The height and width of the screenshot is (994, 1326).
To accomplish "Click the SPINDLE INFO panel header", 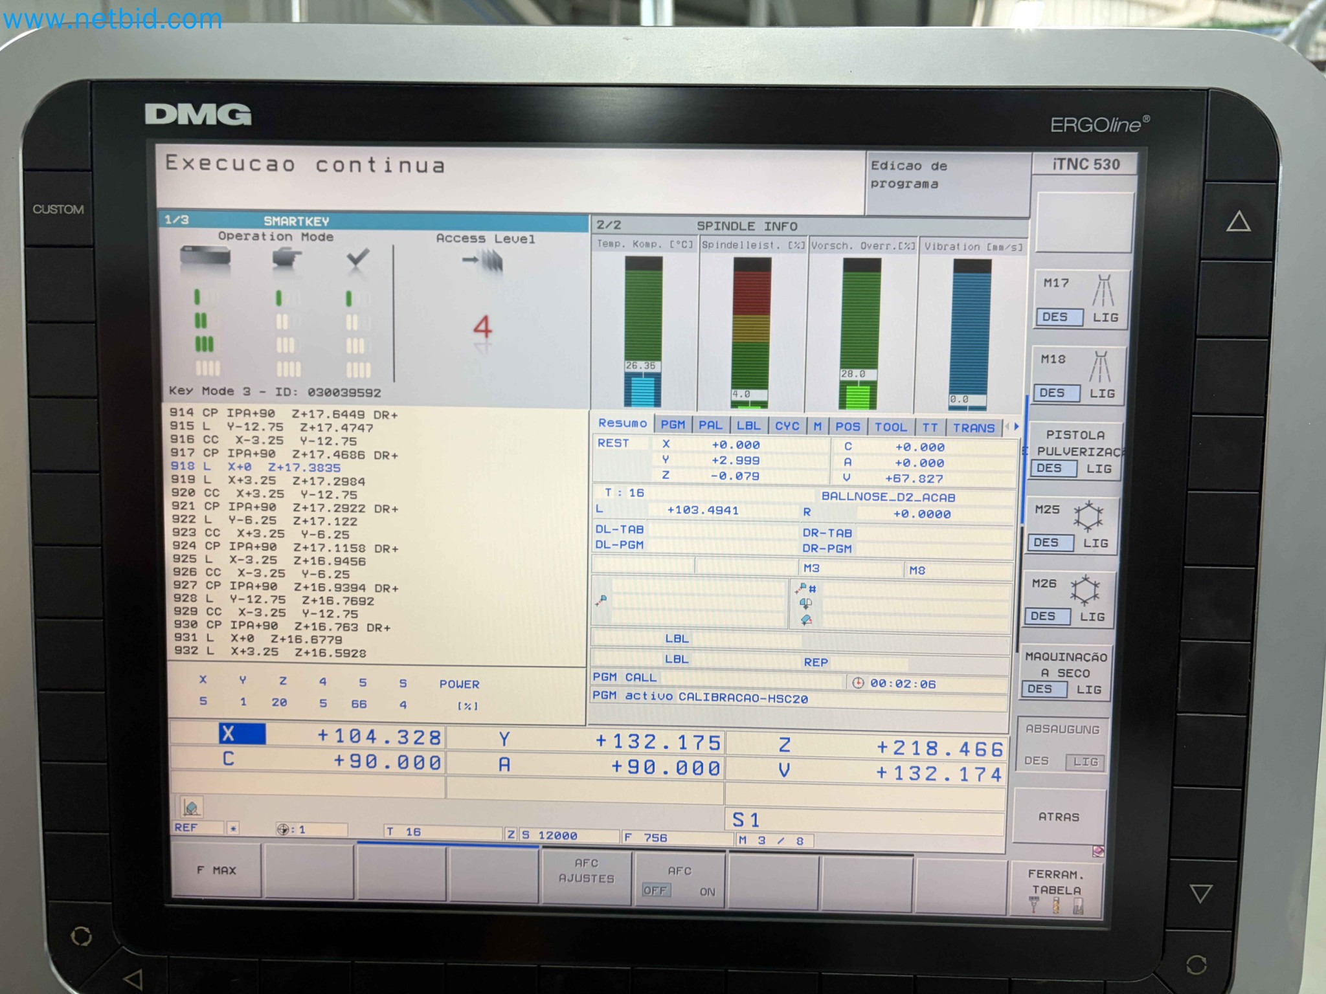I will tap(809, 226).
